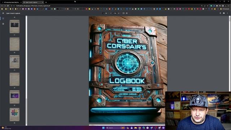The width and height of the screenshot is (231, 130).
Task: Open the PDF viewer more actions menu
Action: click(x=227, y=13)
